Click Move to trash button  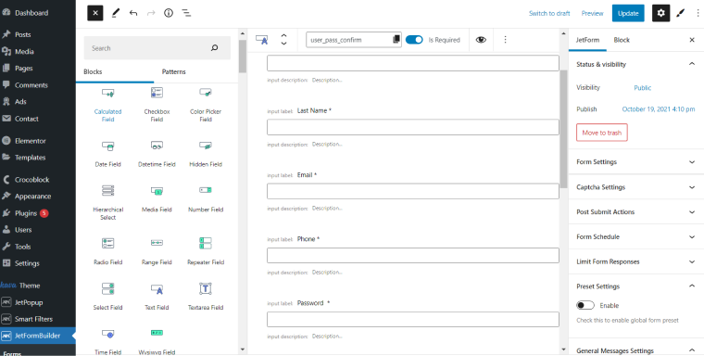pyautogui.click(x=601, y=133)
